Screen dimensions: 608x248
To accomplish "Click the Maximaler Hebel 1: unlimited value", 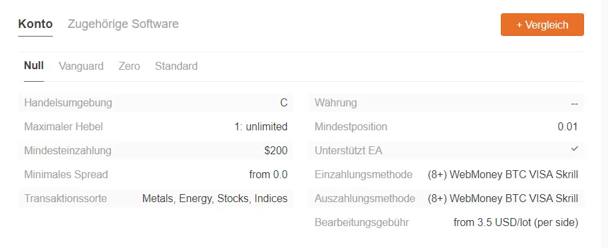I will point(261,127).
